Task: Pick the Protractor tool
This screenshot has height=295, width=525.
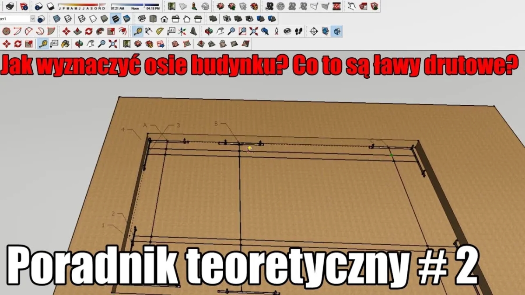Action: tap(160, 31)
